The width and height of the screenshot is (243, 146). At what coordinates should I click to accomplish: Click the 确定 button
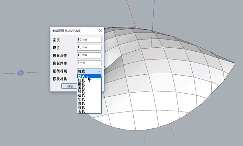click(x=70, y=86)
